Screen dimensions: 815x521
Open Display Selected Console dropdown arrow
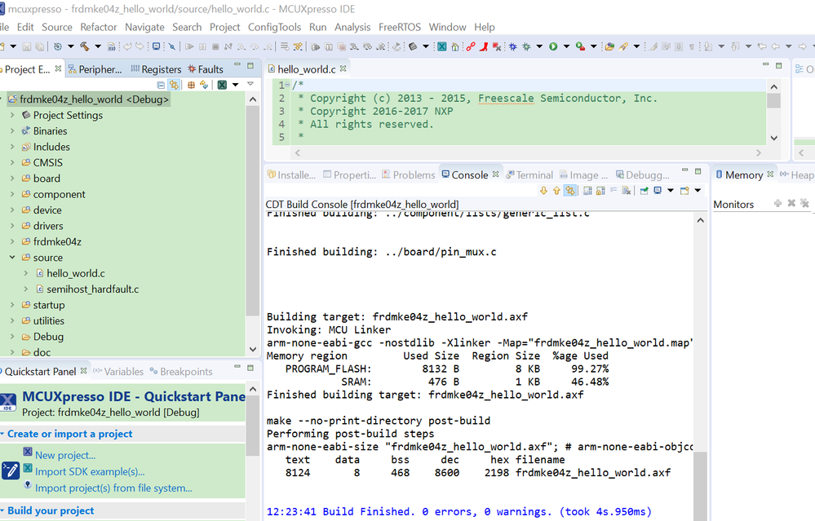pyautogui.click(x=671, y=190)
